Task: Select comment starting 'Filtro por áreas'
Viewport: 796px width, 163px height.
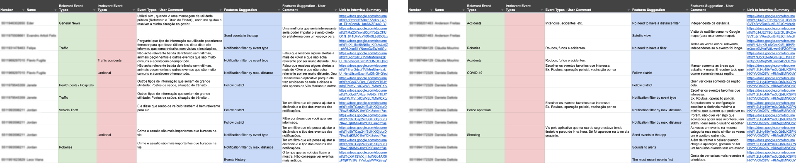Action: (310, 119)
